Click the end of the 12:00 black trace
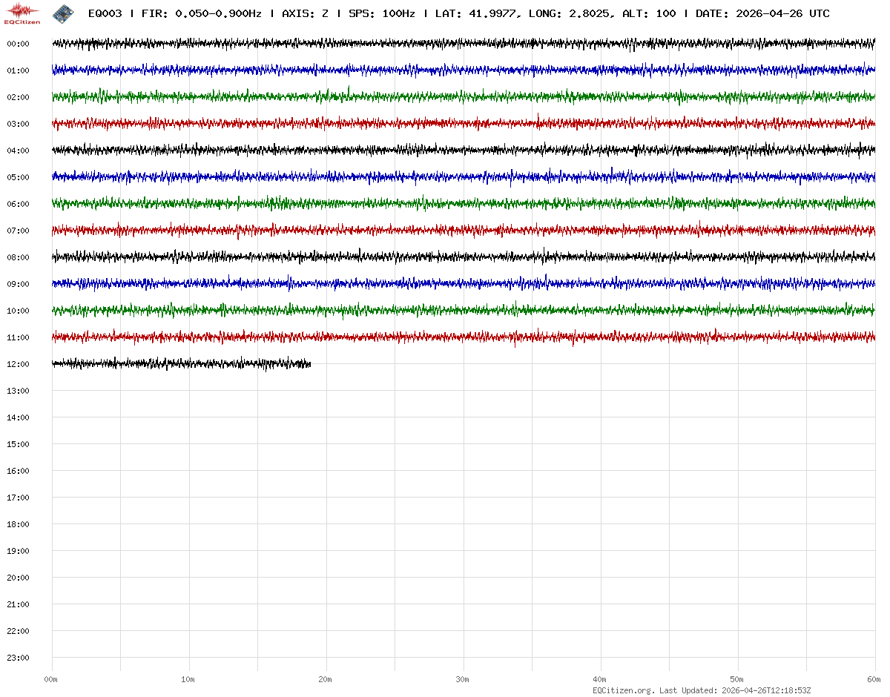 [x=309, y=363]
